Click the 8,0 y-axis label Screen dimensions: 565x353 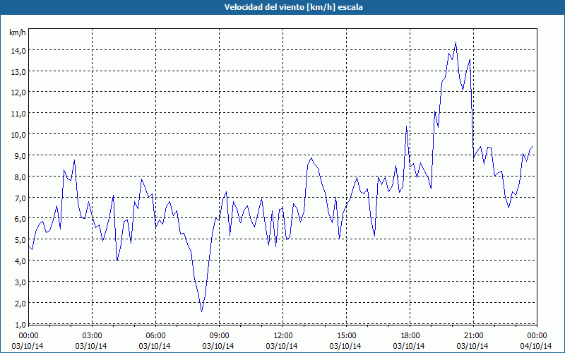pyautogui.click(x=20, y=177)
